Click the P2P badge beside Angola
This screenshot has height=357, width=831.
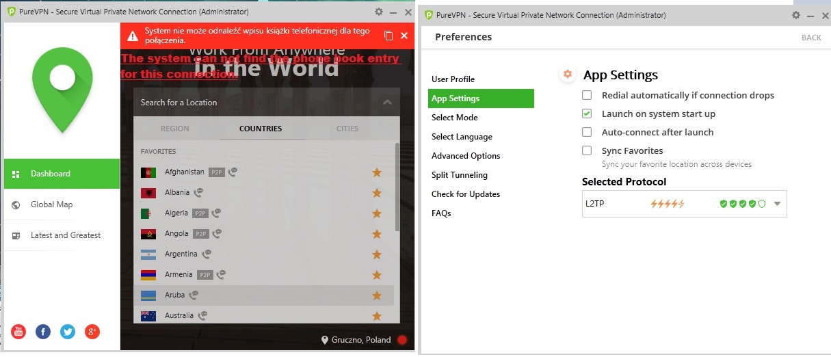[200, 234]
